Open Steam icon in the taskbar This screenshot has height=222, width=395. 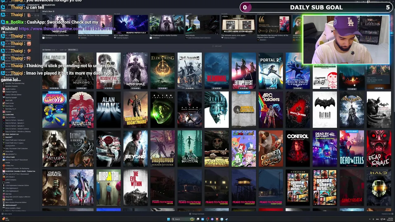click(x=227, y=219)
